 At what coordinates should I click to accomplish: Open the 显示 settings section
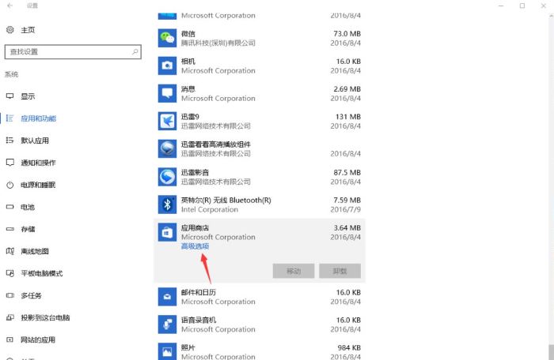[28, 96]
